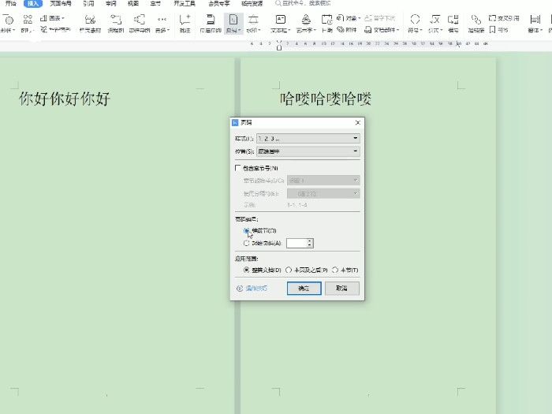This screenshot has height=414, width=552.
Task: Click the page number (页码) ribbon icon
Action: 233,20
